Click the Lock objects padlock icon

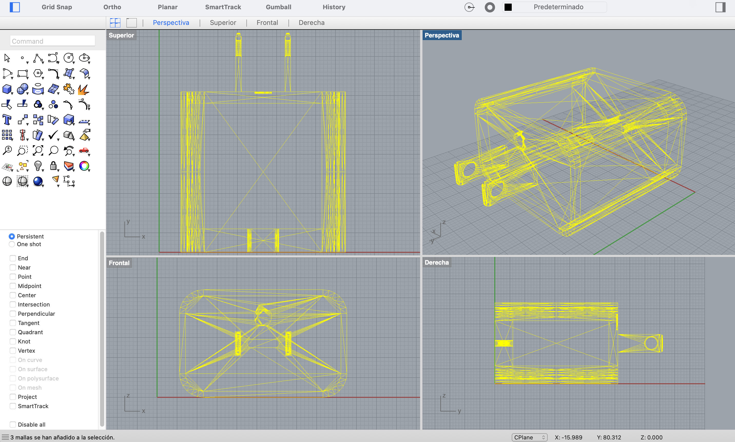(53, 166)
